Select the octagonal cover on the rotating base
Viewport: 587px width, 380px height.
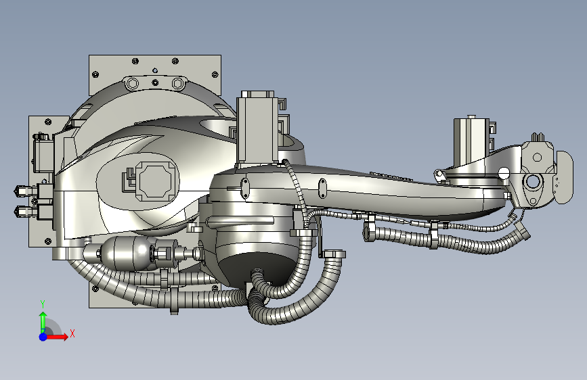tap(155, 181)
